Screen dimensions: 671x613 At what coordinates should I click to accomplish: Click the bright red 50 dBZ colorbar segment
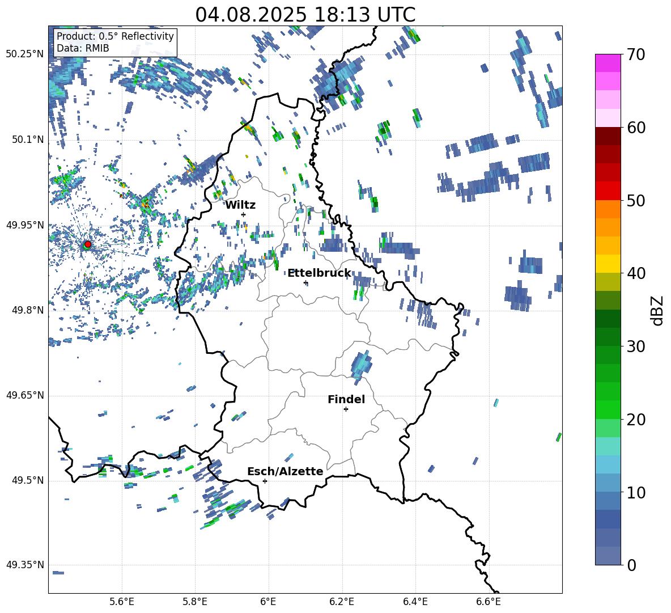pos(608,191)
